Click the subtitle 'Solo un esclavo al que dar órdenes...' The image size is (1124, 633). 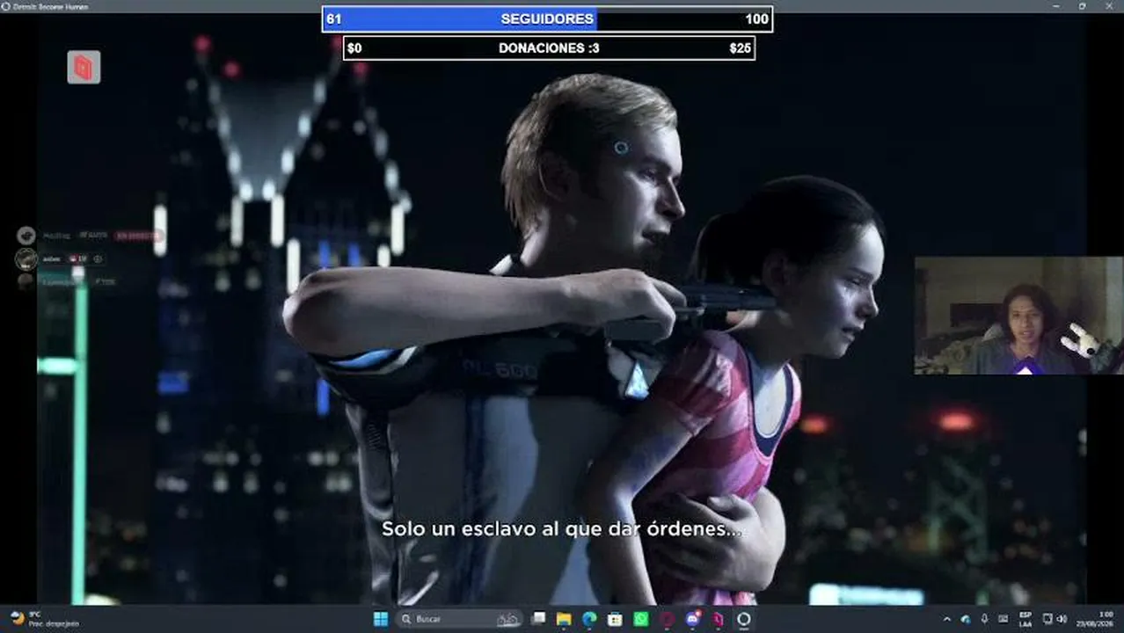pyautogui.click(x=562, y=529)
